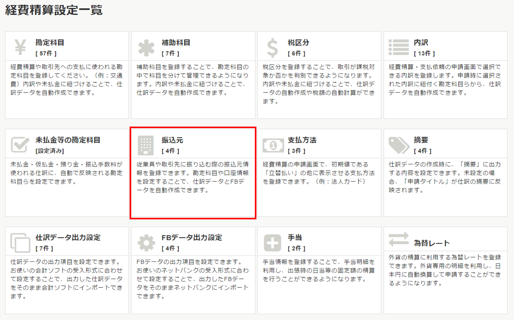Open the 為替レート title link
Image resolution: width=514 pixels, height=320 pixels.
(x=432, y=243)
